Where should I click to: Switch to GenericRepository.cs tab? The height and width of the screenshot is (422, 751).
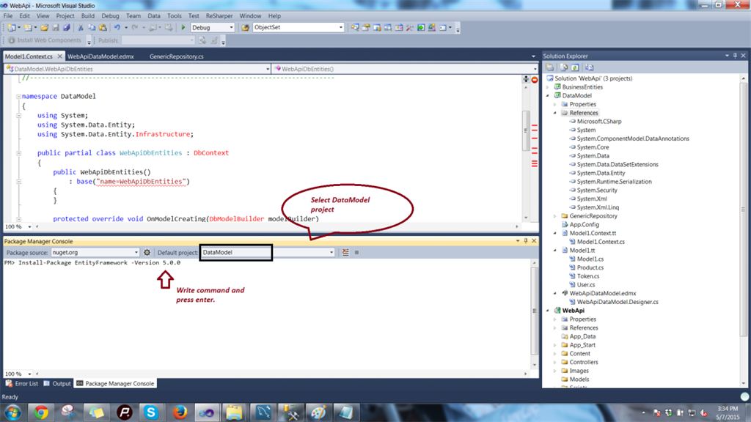176,56
